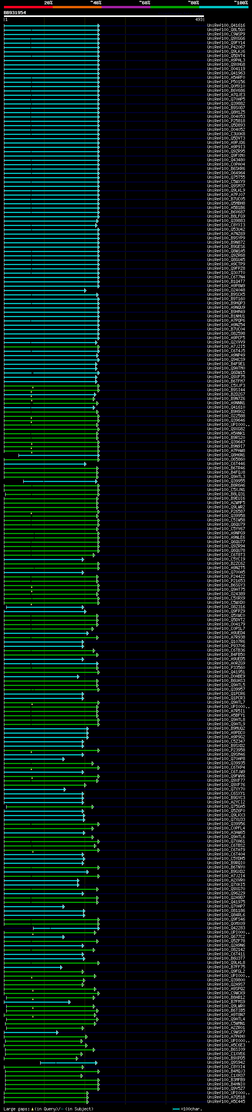The image size is (252, 1112).
Task: Click the cyan ~100% identity legend segment
Action: pos(224,7)
